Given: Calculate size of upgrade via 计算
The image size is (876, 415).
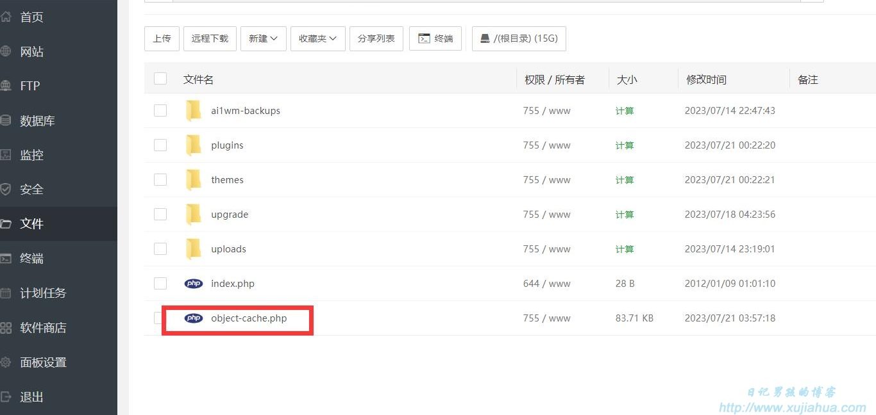Looking at the screenshot, I should [x=625, y=215].
